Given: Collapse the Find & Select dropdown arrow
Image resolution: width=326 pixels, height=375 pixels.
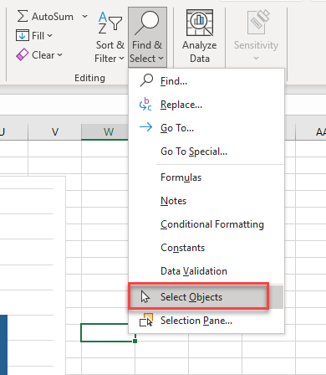Looking at the screenshot, I should pos(160,59).
